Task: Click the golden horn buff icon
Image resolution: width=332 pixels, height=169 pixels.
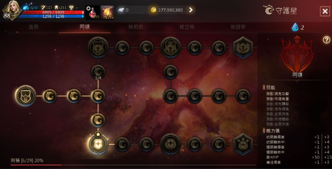Action: pos(107,12)
